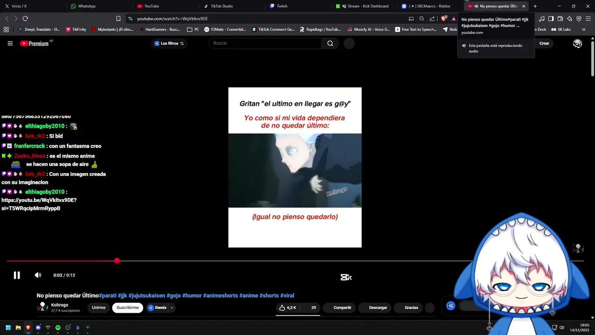
Task: Pause the video with the player button
Action: (x=17, y=275)
